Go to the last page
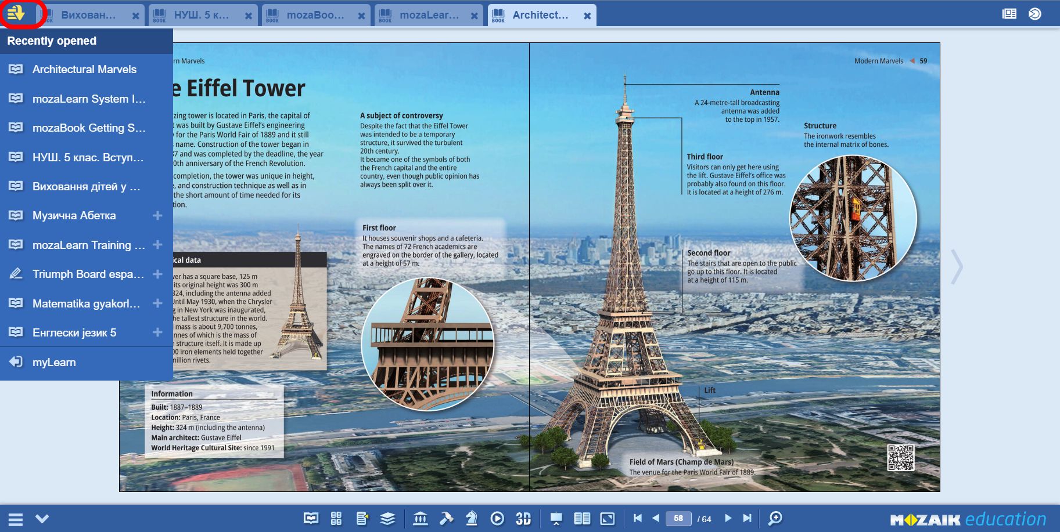1060x532 pixels. pos(747,518)
